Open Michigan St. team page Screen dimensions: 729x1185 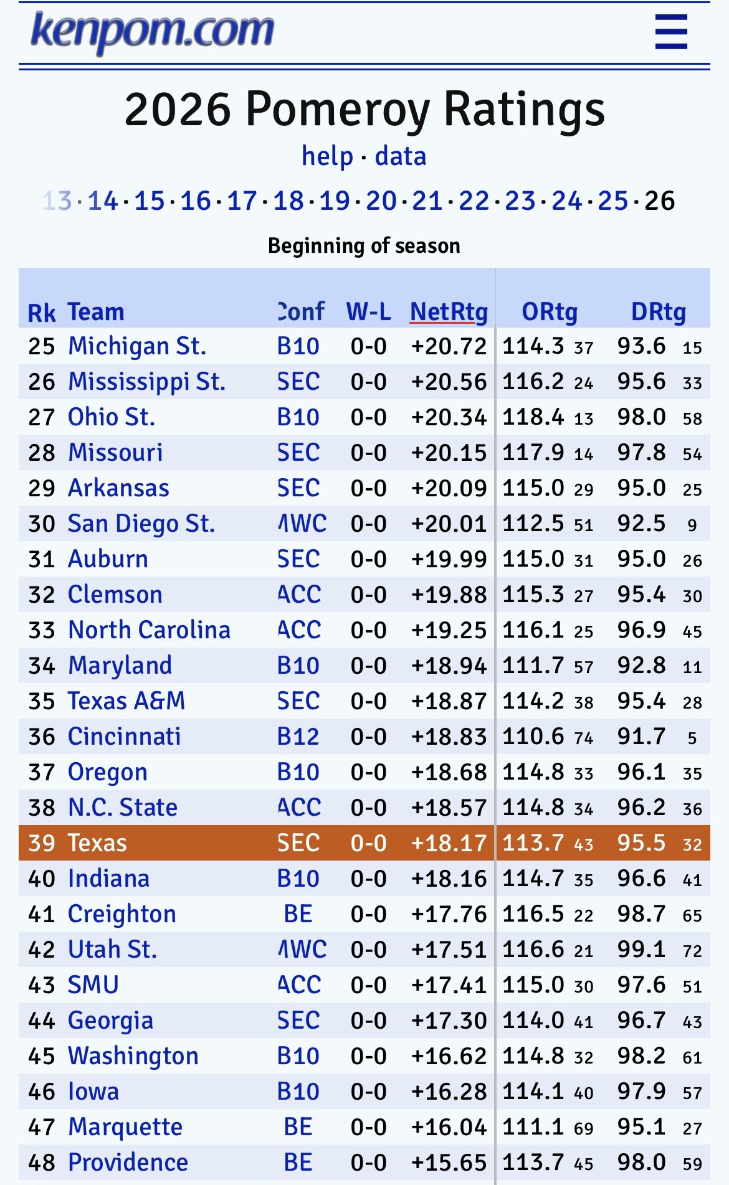tap(137, 346)
